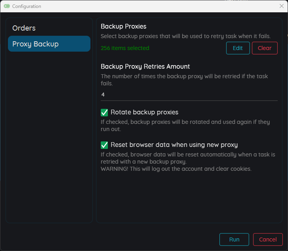This screenshot has width=288, height=251.
Task: Cancel the configuration dialog
Action: [x=268, y=239]
